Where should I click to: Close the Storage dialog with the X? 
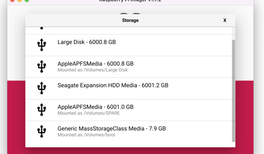pos(225,20)
